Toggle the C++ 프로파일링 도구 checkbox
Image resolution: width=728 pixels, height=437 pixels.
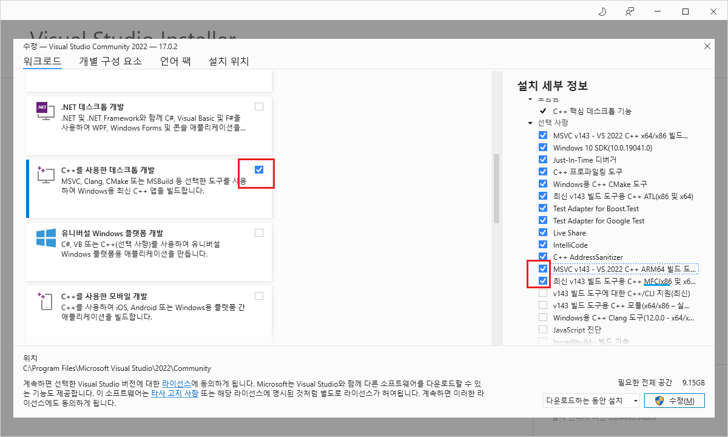coord(543,172)
